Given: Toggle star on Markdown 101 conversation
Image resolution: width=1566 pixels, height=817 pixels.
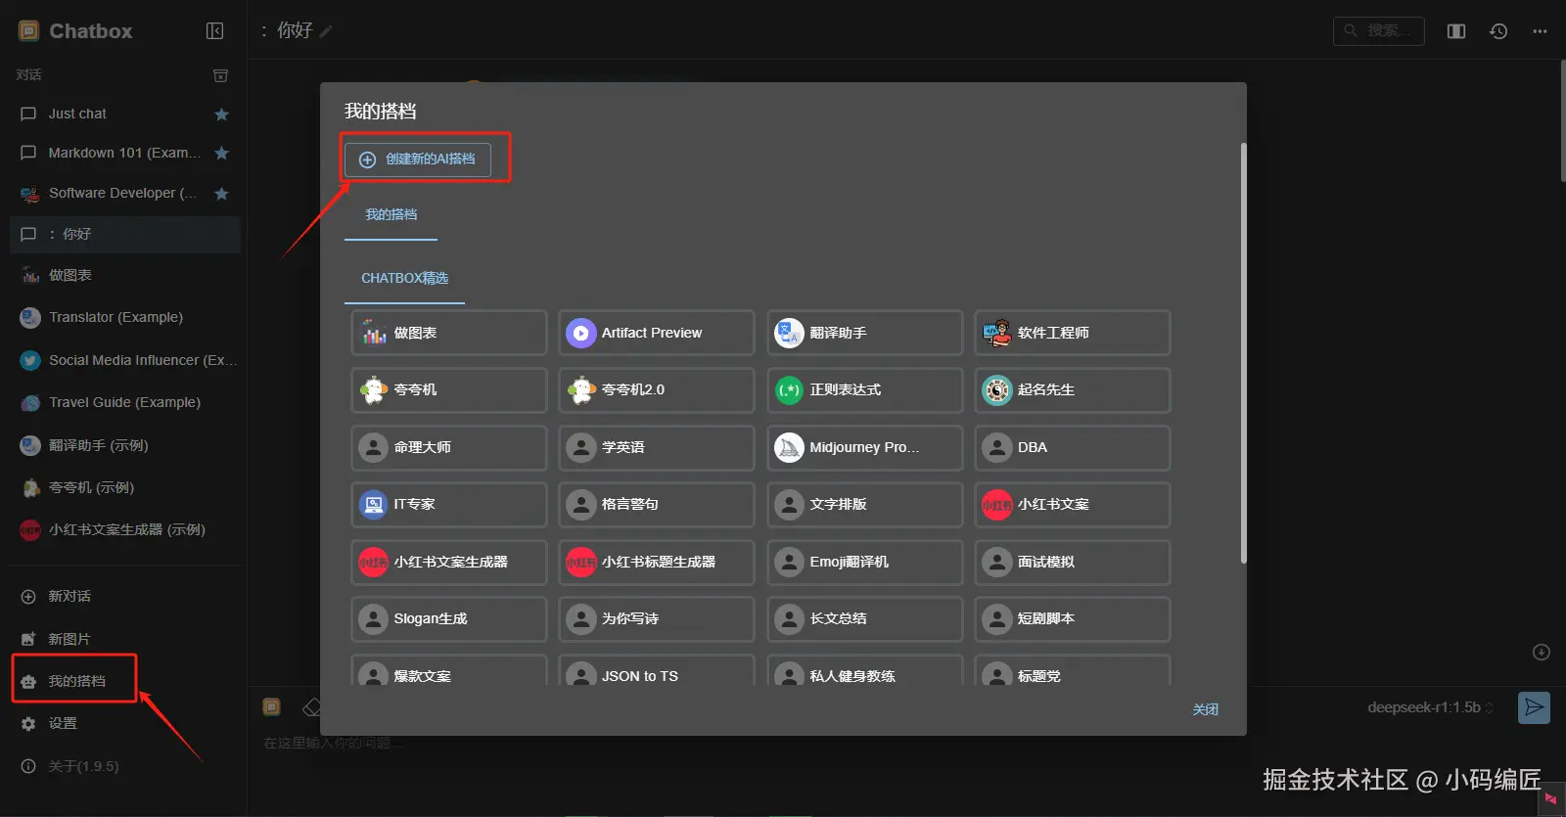Looking at the screenshot, I should [221, 154].
